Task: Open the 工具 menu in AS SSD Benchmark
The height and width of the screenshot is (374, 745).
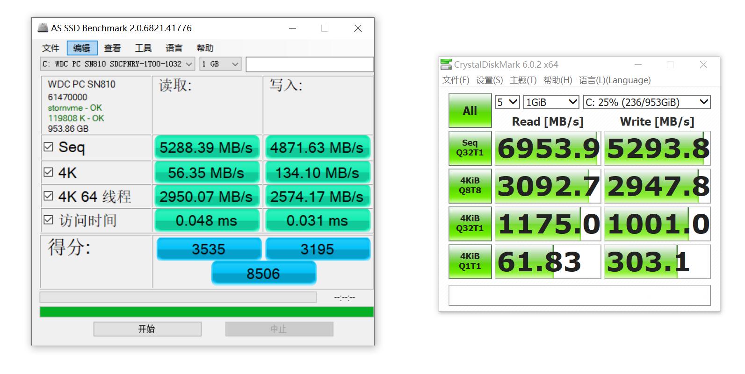Action: (143, 48)
